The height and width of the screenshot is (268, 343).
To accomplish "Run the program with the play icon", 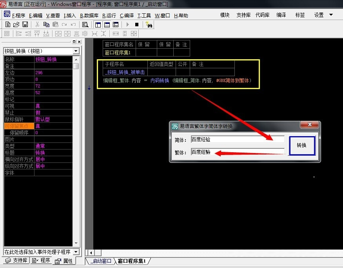I will tap(127, 24).
